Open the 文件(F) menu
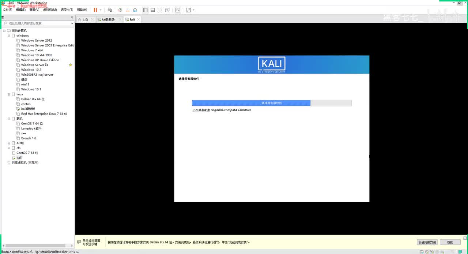Image resolution: width=468 pixels, height=254 pixels. [7, 10]
